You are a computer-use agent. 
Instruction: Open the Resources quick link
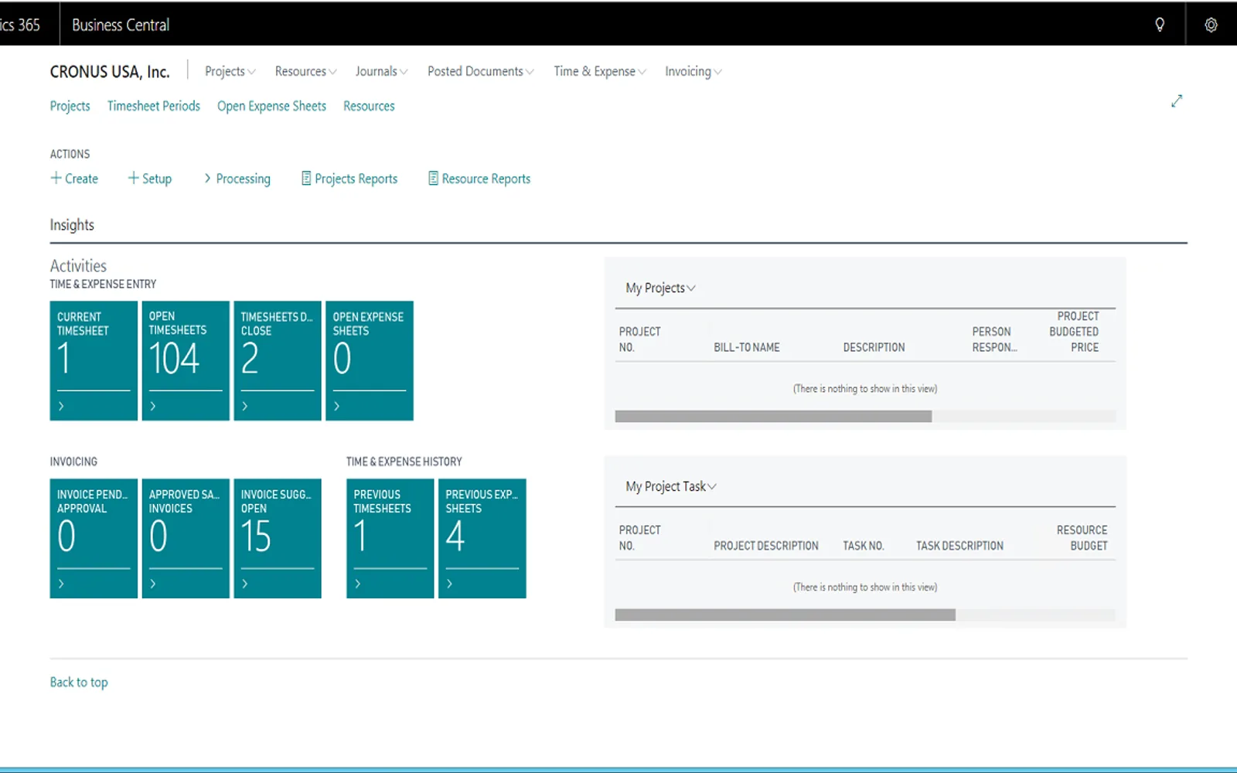(x=369, y=106)
